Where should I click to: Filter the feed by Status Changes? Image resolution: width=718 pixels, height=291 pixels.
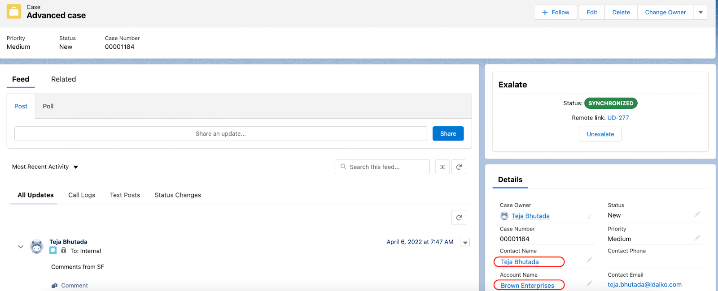pyautogui.click(x=178, y=195)
